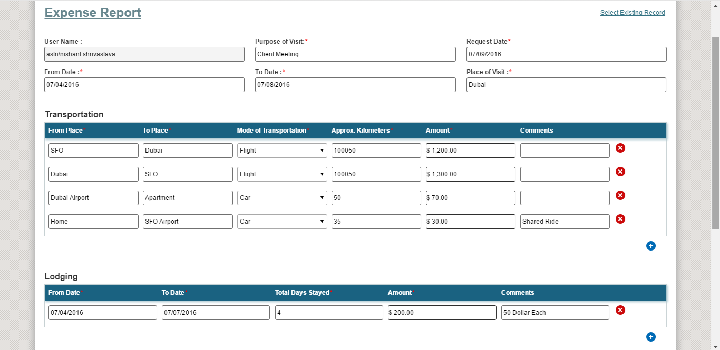Remove the Dubai to SFO flight row
The width and height of the screenshot is (720, 350).
pos(620,172)
